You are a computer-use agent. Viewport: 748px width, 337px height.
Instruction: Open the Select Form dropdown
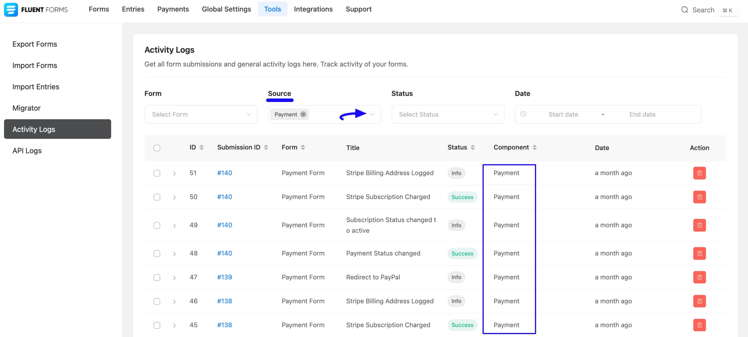tap(201, 114)
